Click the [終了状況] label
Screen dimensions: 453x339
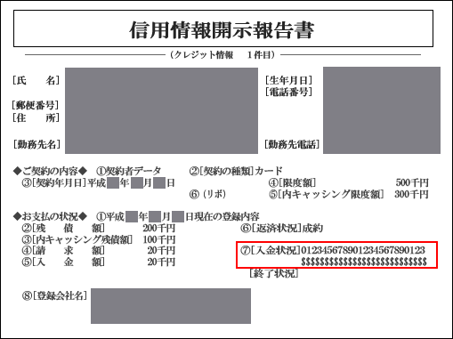click(x=274, y=273)
